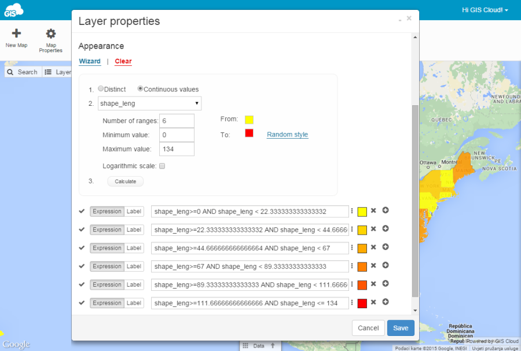Open the shape_leng field dropdown

149,104
